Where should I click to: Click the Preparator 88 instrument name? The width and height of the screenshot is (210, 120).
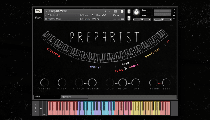tap(58, 11)
